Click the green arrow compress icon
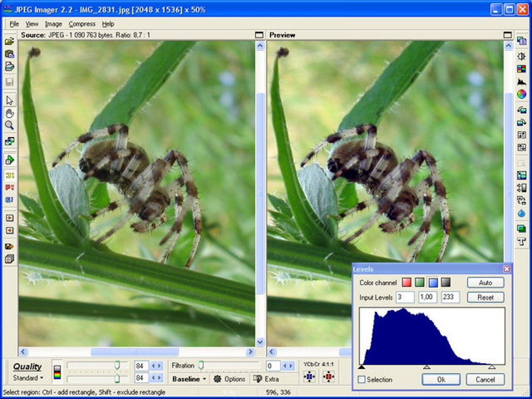This screenshot has height=399, width=532. [9, 160]
